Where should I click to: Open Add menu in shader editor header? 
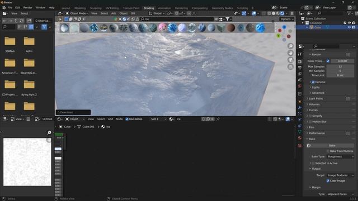[110, 119]
